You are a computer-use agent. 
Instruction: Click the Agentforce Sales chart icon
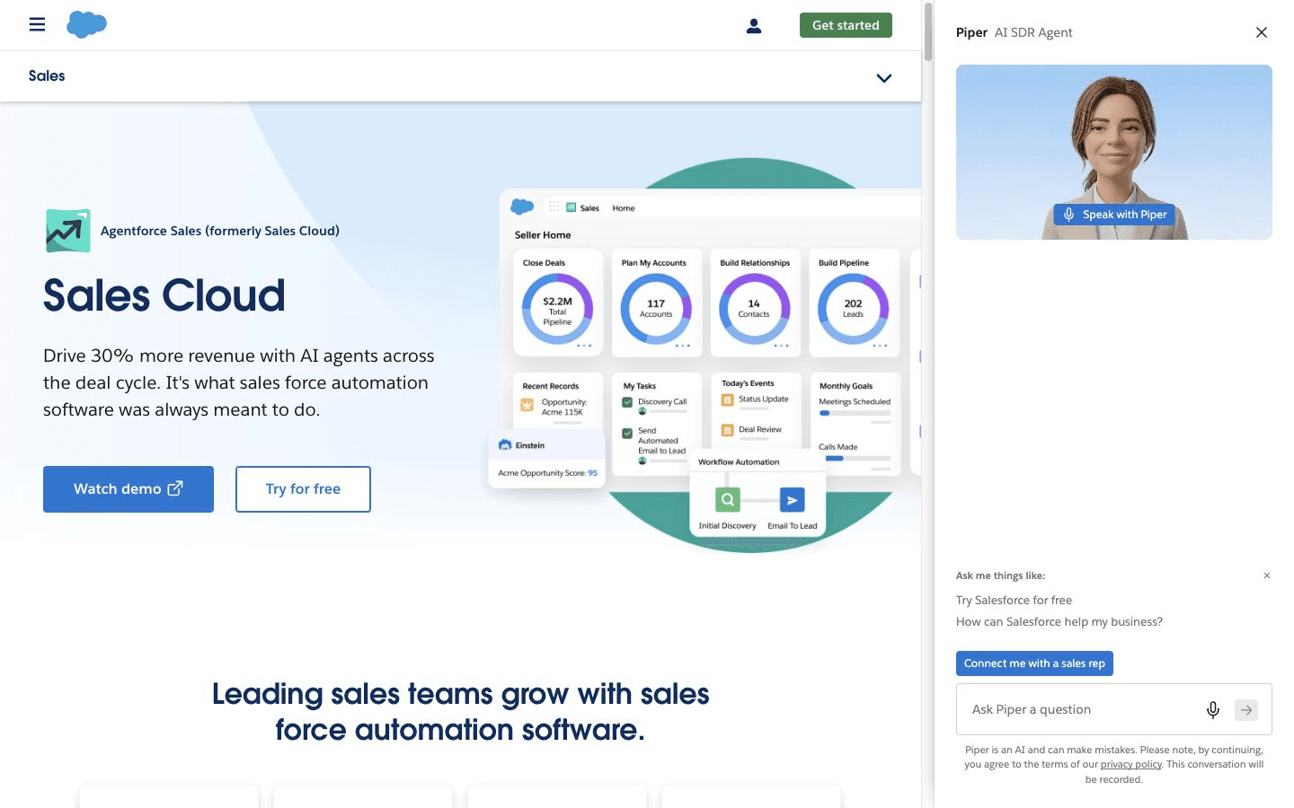[x=68, y=231]
